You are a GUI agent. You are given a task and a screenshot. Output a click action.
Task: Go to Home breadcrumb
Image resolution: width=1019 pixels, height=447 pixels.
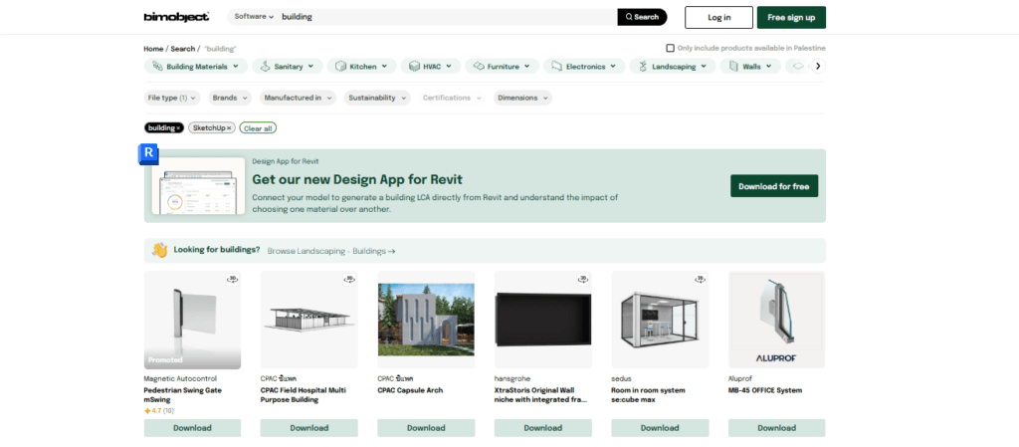[x=153, y=49]
